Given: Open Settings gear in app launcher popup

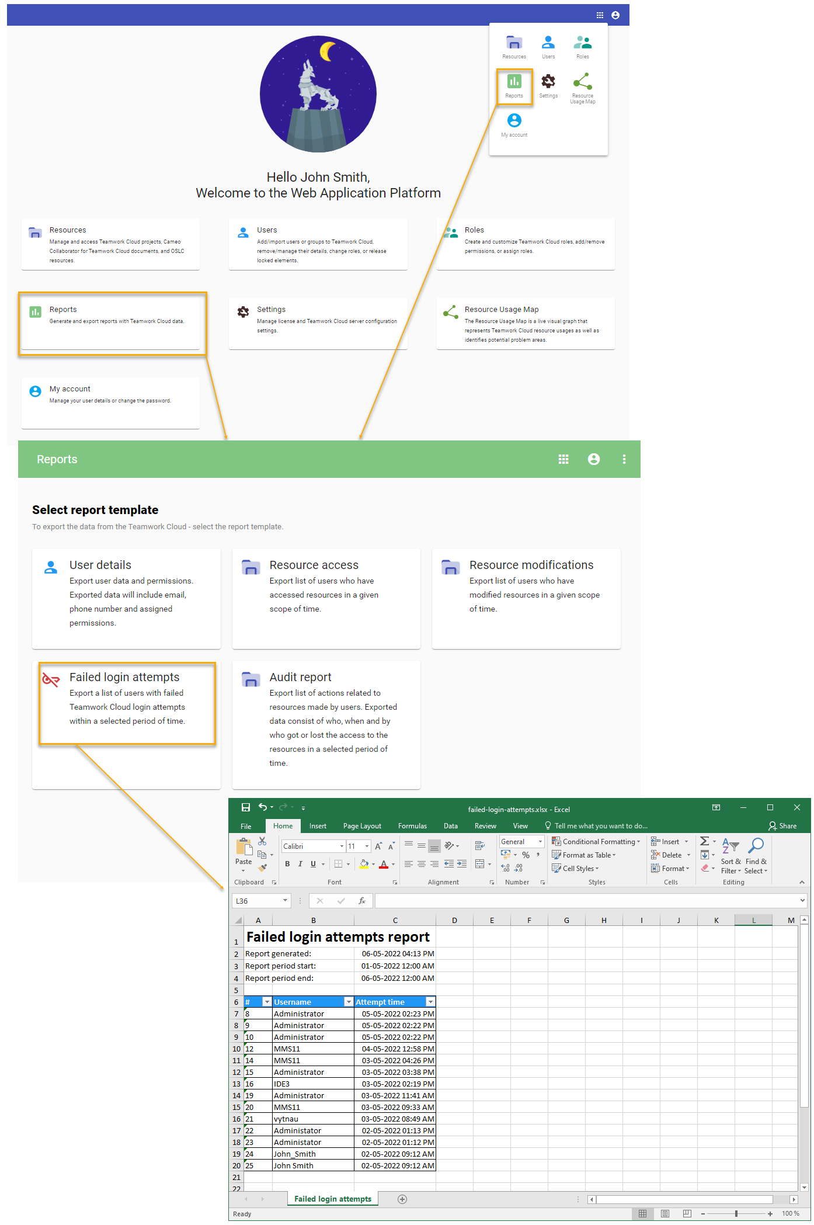Looking at the screenshot, I should tap(548, 86).
